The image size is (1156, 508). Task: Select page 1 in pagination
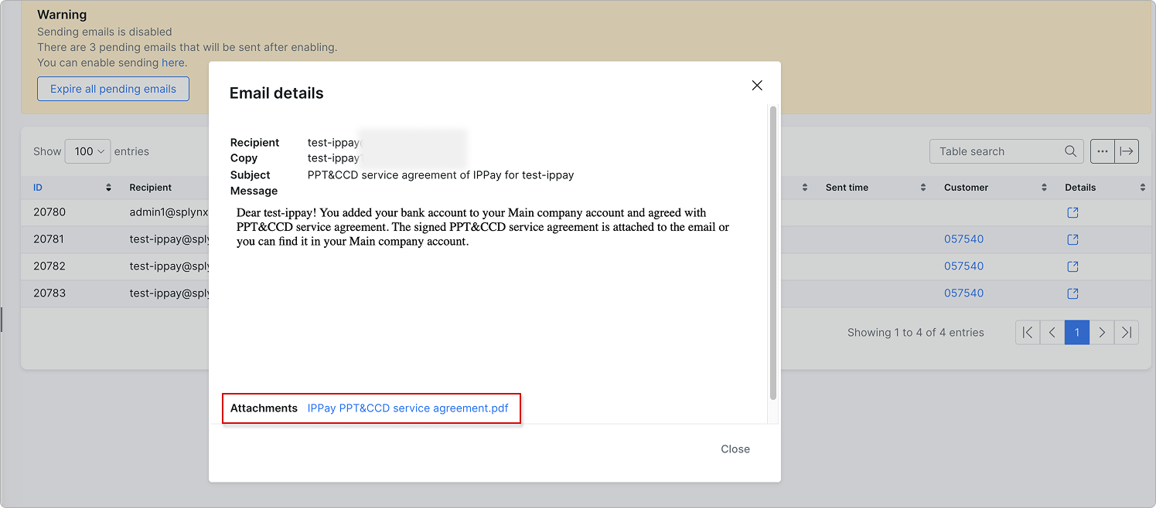click(x=1077, y=333)
